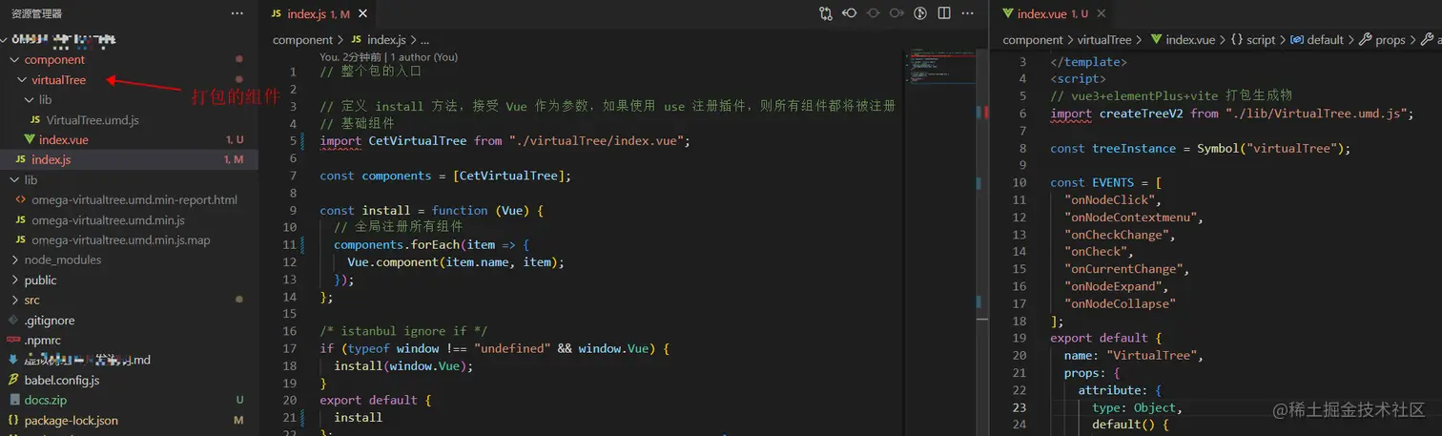Click the .gitignore file icon
This screenshot has height=436, width=1442.
tap(13, 321)
